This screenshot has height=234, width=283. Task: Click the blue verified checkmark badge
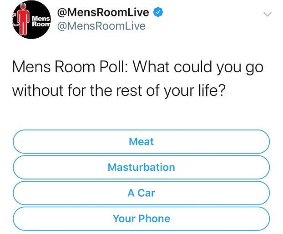tap(157, 13)
